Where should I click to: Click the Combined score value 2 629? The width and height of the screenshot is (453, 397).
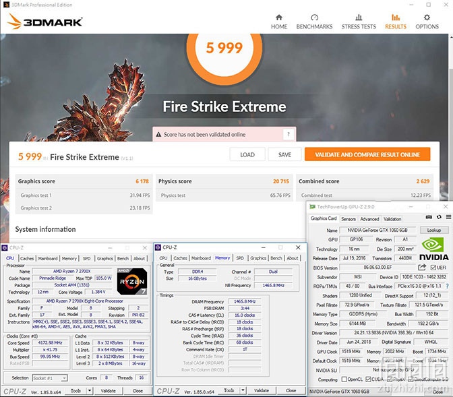423,181
